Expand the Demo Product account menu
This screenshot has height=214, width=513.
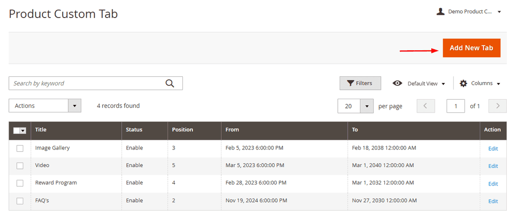[x=499, y=12]
